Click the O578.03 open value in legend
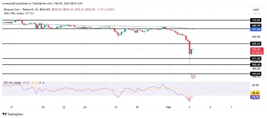The width and height of the screenshot is (267, 118). 57,10
